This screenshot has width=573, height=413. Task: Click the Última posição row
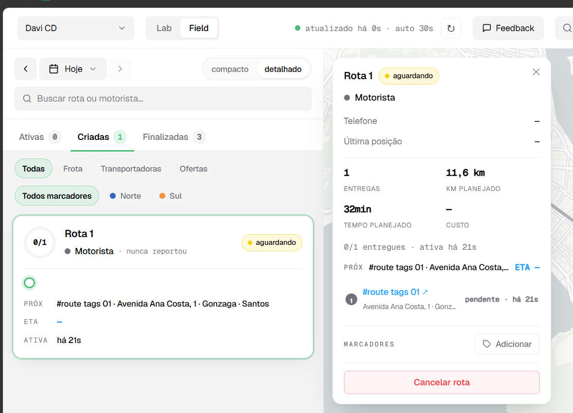[x=441, y=141]
